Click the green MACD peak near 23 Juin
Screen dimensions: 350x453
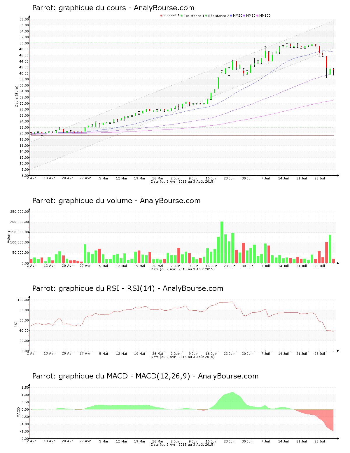coord(232,401)
